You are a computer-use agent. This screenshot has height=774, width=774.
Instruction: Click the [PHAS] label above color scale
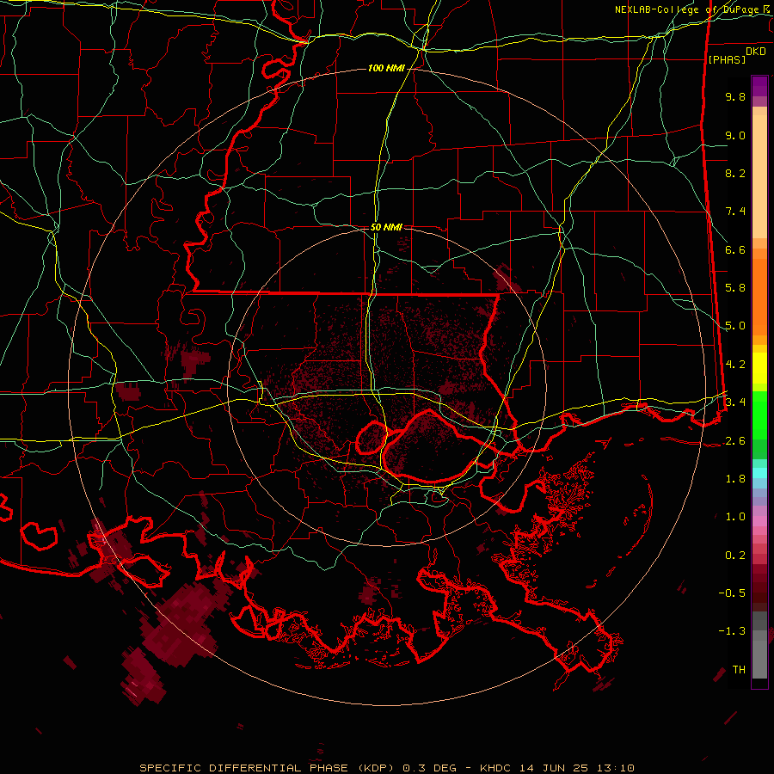pyautogui.click(x=727, y=60)
